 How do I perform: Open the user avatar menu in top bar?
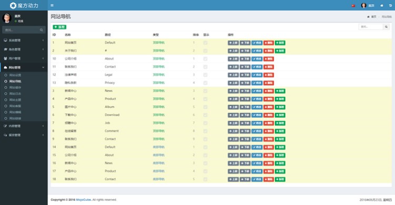point(368,6)
